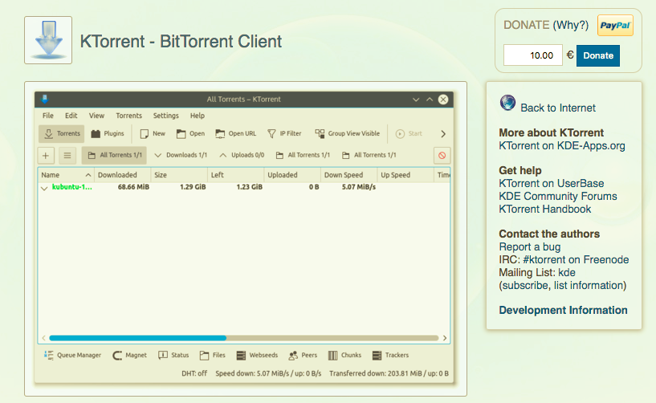The image size is (656, 403).
Task: Open the Webseeds panel
Action: pos(257,356)
